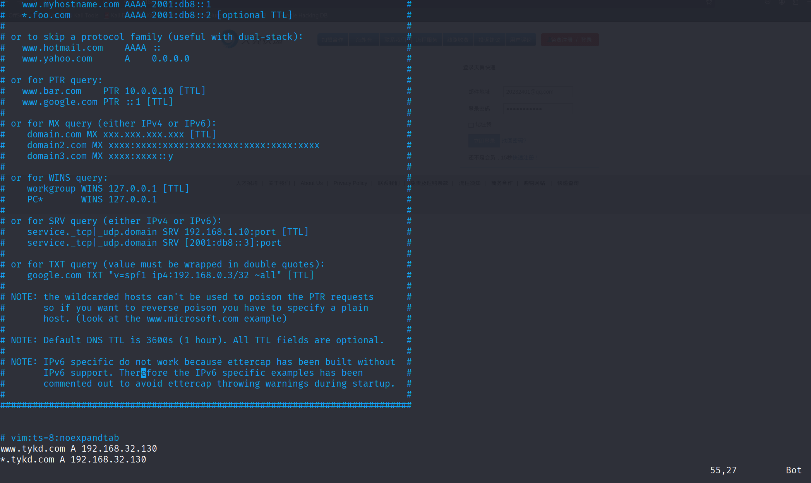Viewport: 811px width, 483px height.
Task: Click the 55,27 cursor position indicator
Action: pos(723,470)
